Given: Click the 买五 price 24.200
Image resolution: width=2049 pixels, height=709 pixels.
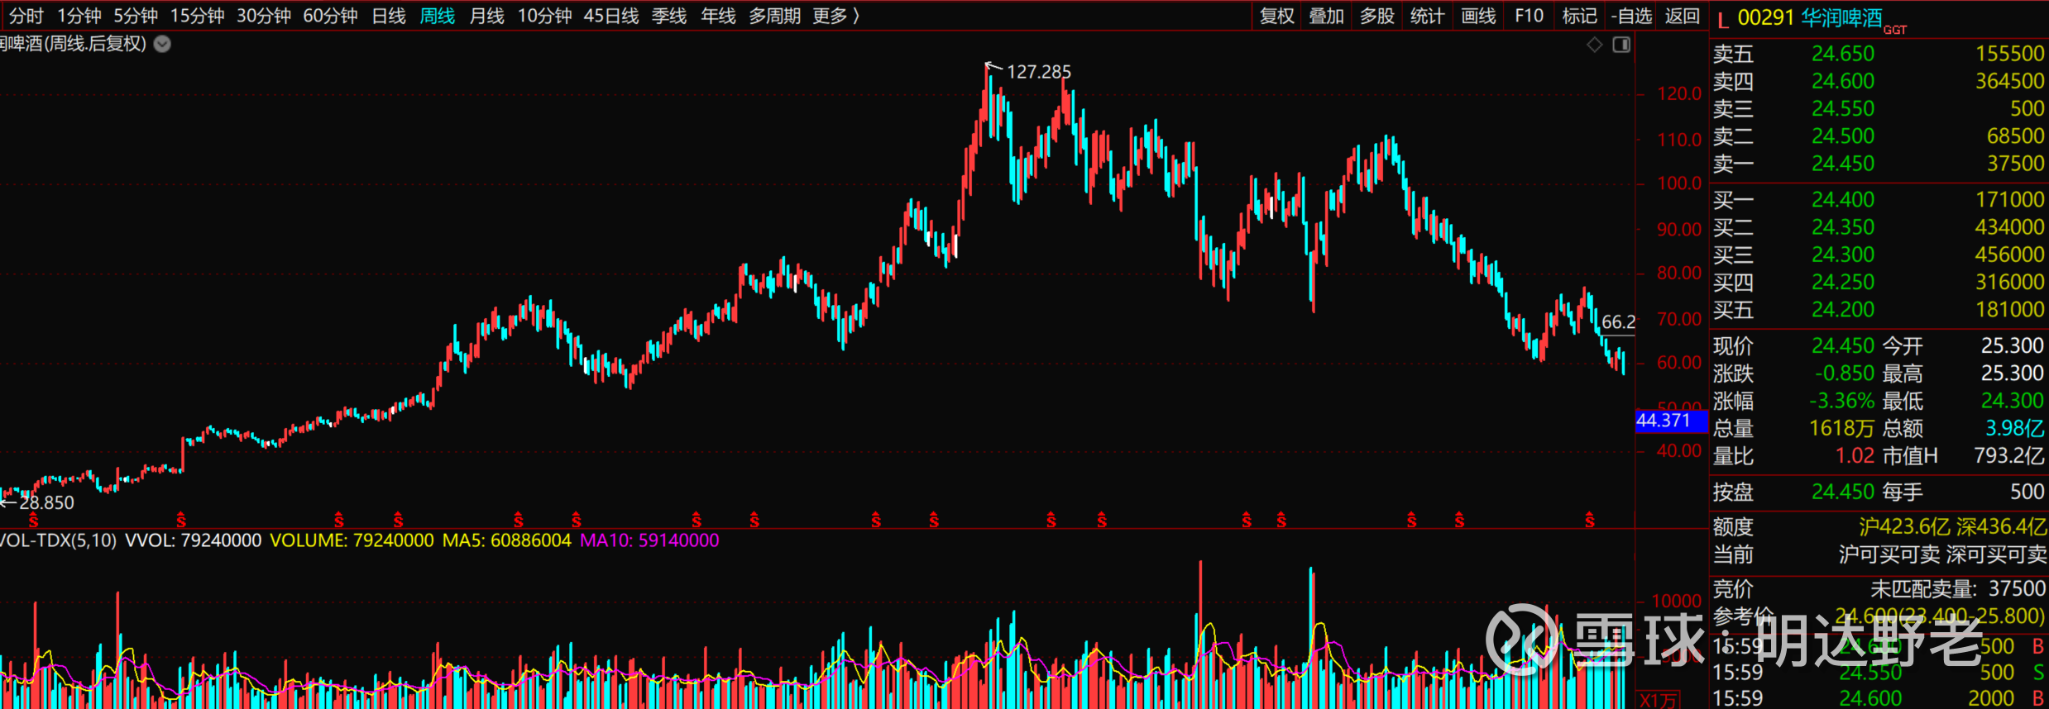Looking at the screenshot, I should pyautogui.click(x=1843, y=310).
